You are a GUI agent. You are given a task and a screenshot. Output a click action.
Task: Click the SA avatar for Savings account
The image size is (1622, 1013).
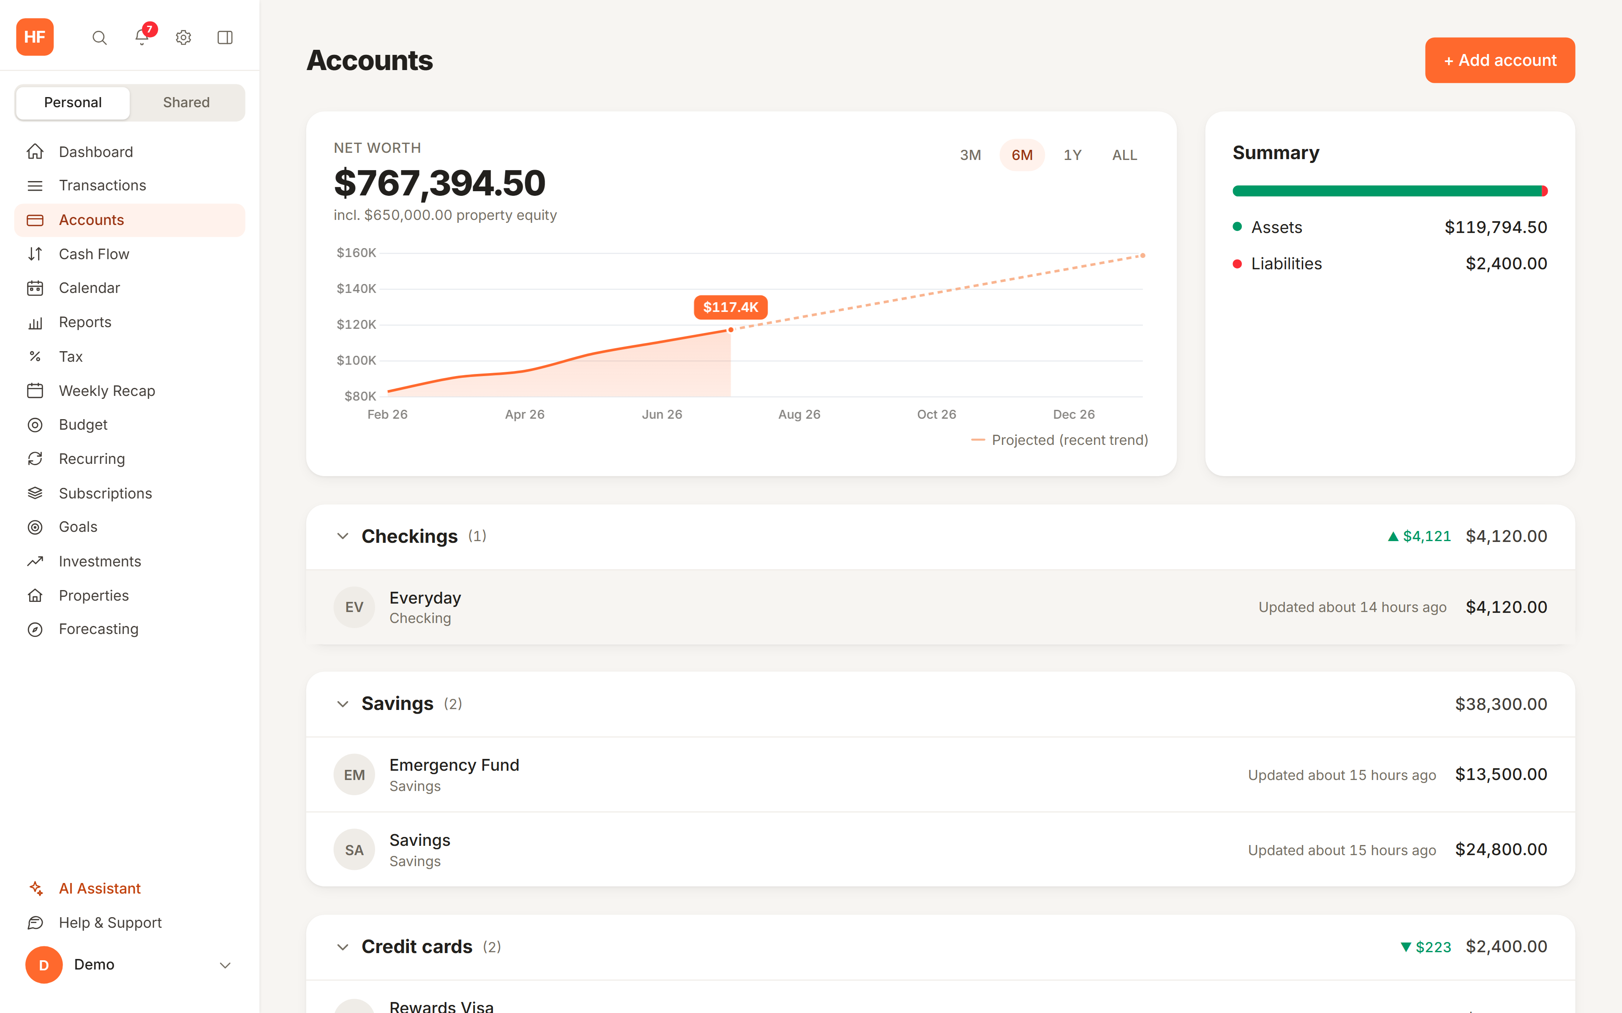354,850
